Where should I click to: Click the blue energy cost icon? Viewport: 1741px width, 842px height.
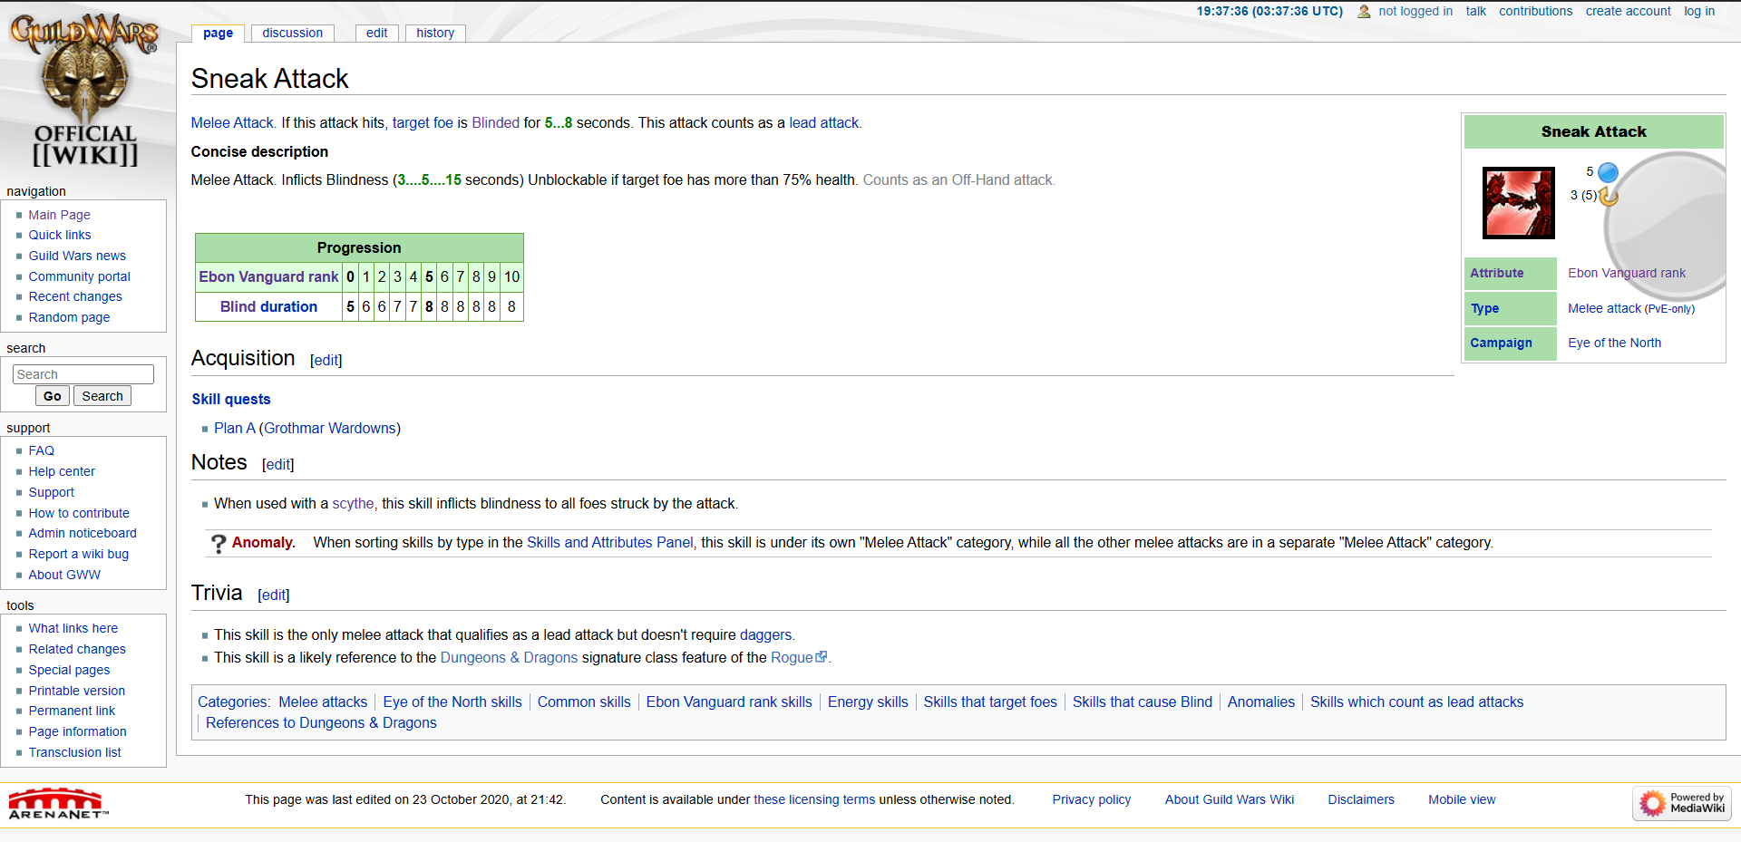pos(1608,172)
